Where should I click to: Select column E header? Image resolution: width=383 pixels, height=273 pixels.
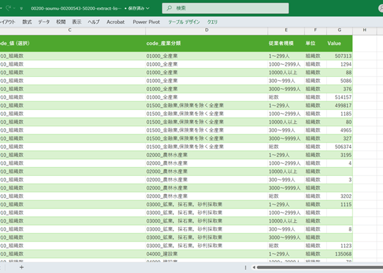click(286, 30)
